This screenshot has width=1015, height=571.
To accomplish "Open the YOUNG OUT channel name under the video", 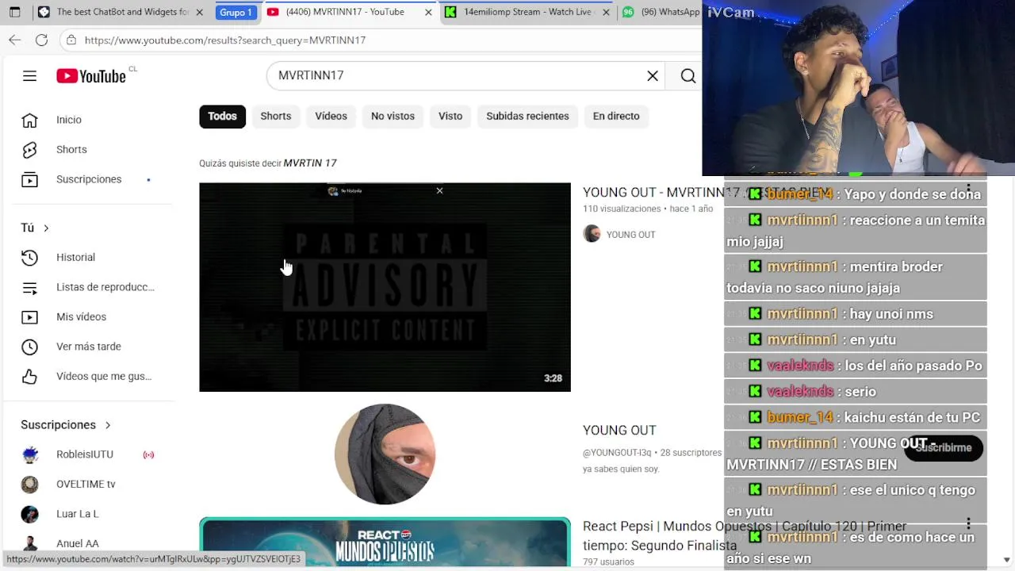I will click(630, 235).
